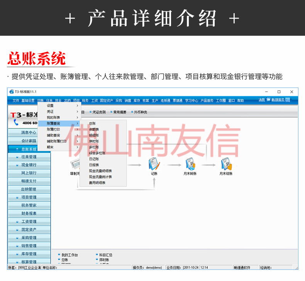Expand 核算管理 in the sidebar
The image size is (305, 281).
pos(29,261)
